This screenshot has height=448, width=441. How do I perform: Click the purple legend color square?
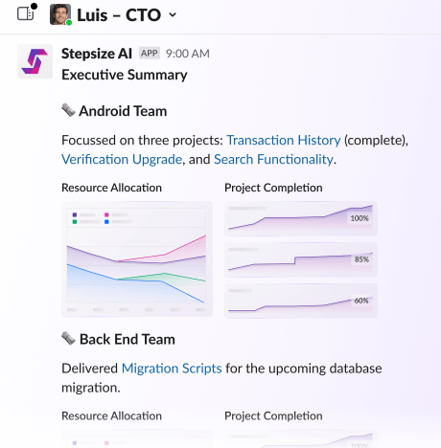click(x=75, y=214)
